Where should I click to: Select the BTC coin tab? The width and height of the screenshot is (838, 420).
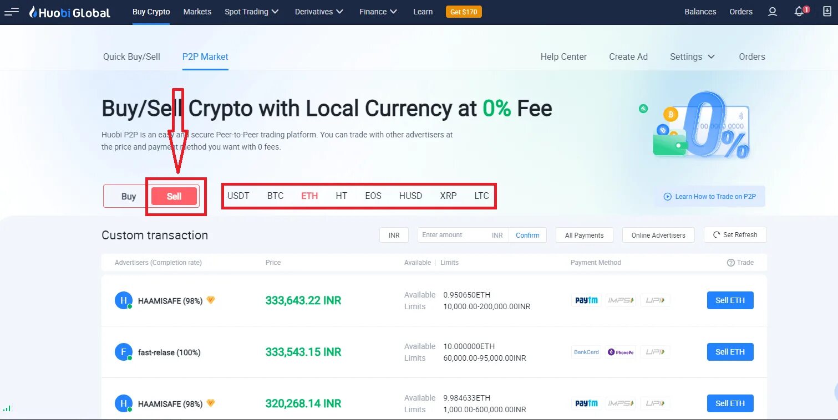point(275,196)
